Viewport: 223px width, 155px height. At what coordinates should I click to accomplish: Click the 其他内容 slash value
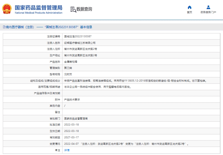[x=65, y=106]
